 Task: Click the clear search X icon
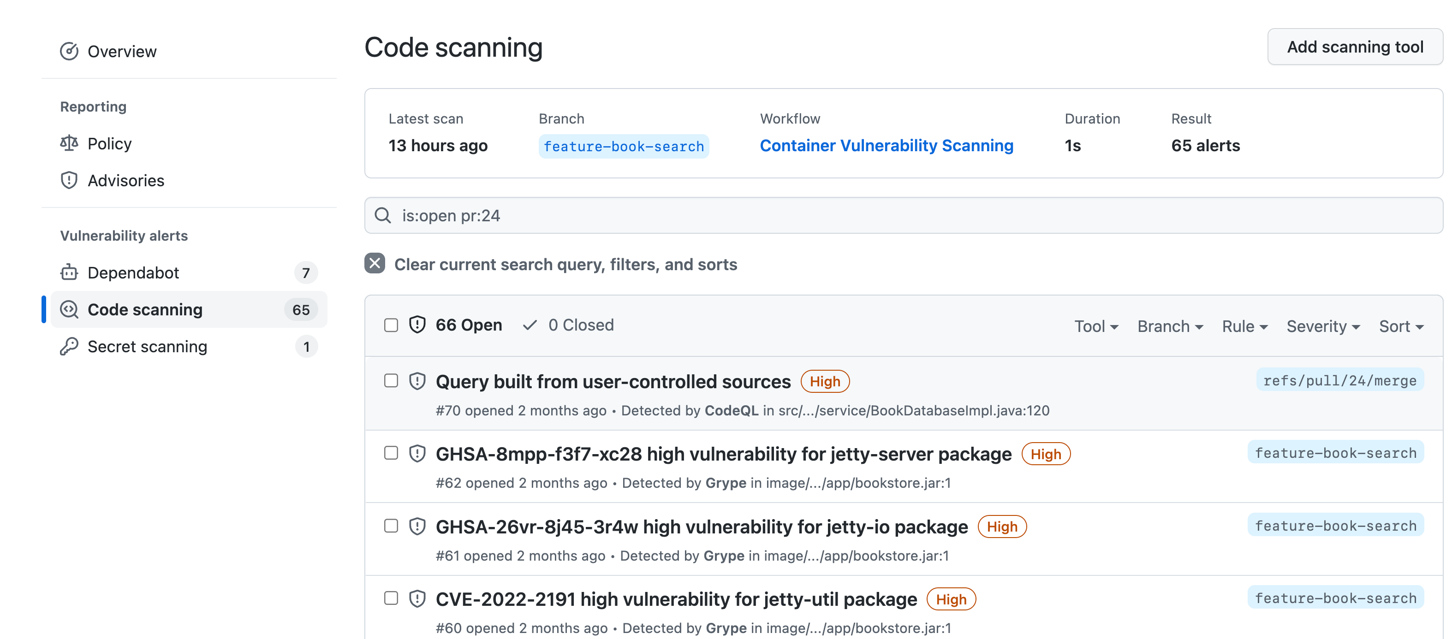374,263
